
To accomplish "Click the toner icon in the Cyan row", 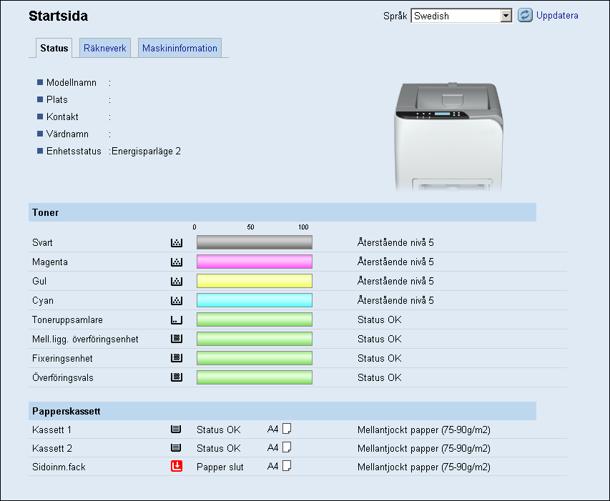I will (x=177, y=300).
